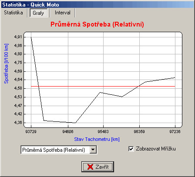Click the Y-axis value 4,75
The width and height of the screenshot is (195, 177).
click(18, 63)
